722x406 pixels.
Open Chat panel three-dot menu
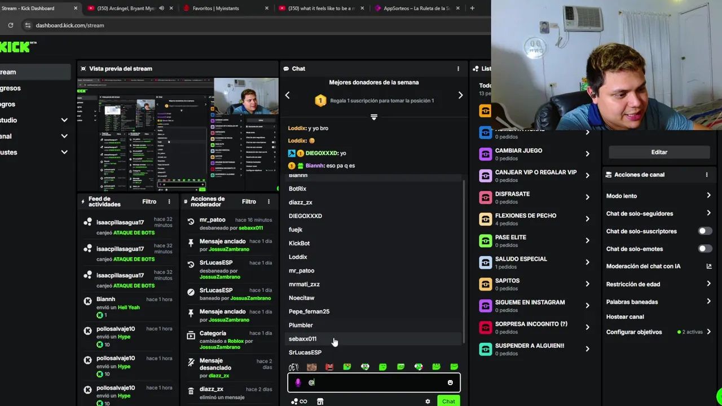[x=458, y=69]
